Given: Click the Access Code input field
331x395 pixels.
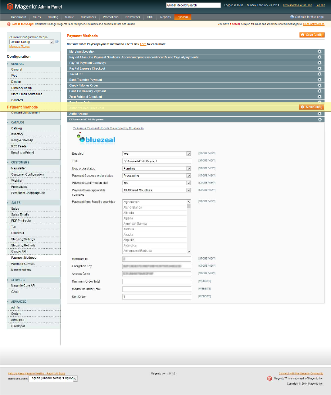Looking at the screenshot, I should coord(157,274).
